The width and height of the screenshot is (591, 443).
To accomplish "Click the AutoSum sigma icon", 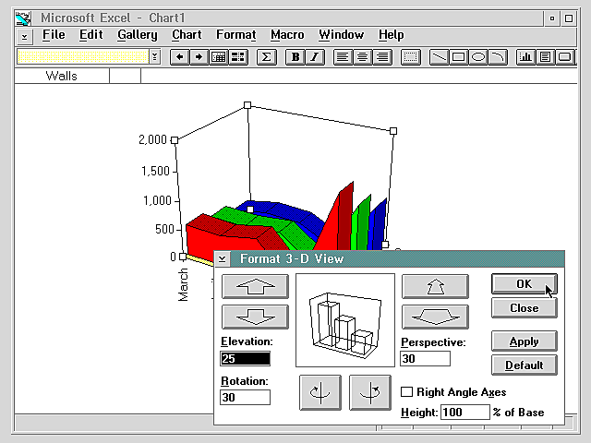I will tap(267, 57).
